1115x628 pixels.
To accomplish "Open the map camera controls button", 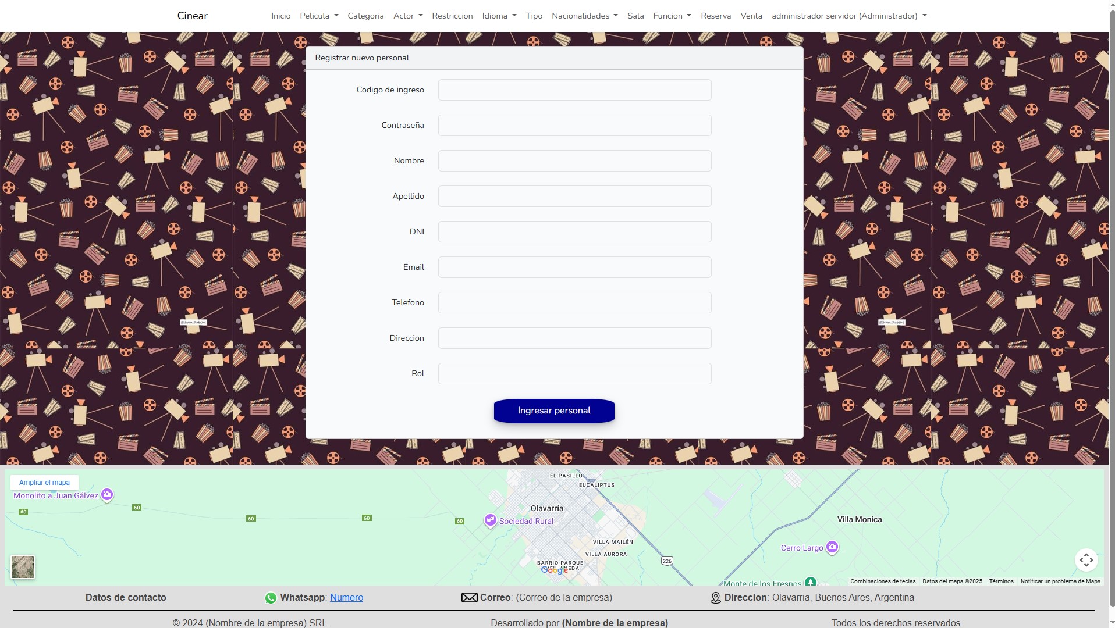I will tap(1086, 560).
